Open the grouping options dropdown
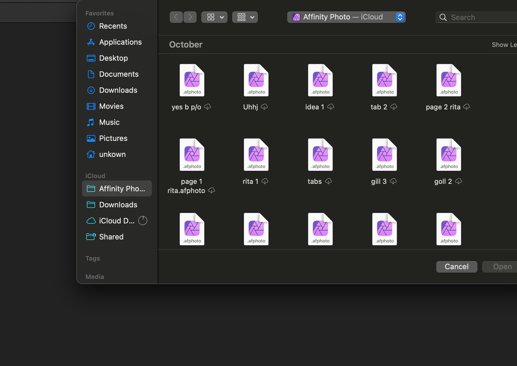This screenshot has height=366, width=517. click(245, 17)
